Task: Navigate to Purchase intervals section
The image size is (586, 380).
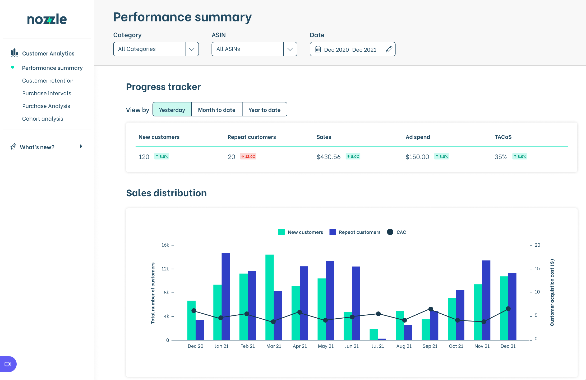Action: click(x=46, y=93)
